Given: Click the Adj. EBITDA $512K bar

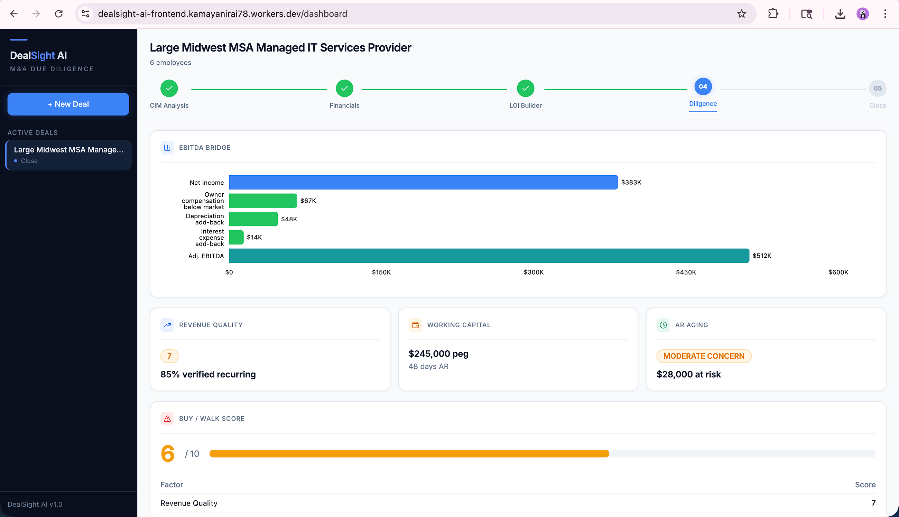Looking at the screenshot, I should click(489, 256).
